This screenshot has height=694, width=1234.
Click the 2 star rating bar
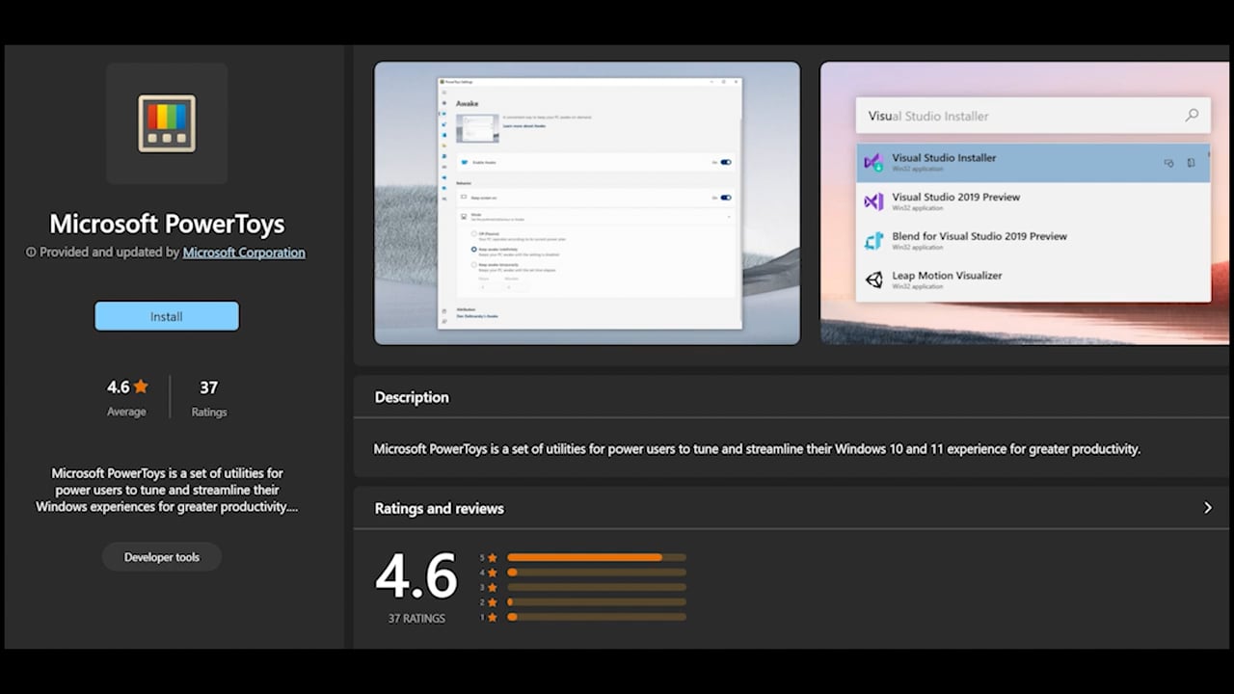pyautogui.click(x=597, y=601)
